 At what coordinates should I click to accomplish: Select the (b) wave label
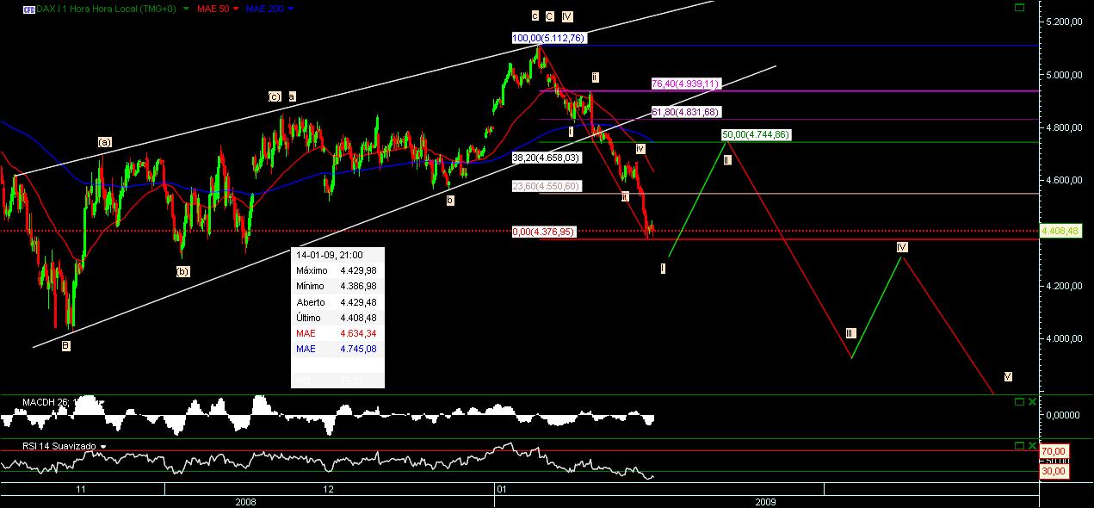(183, 271)
